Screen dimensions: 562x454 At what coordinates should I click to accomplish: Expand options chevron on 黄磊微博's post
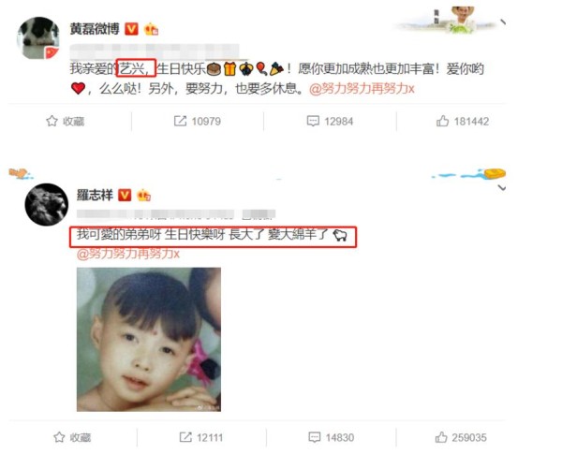(x=503, y=22)
